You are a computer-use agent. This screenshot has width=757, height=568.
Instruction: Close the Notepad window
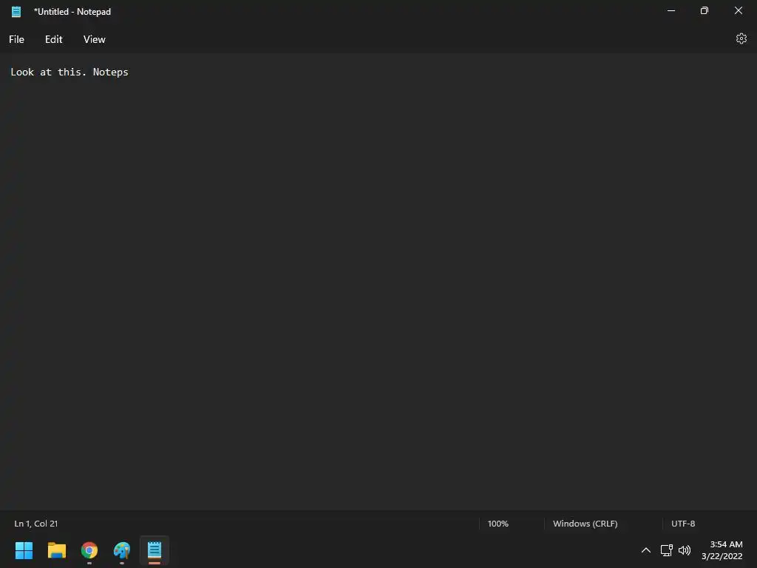pyautogui.click(x=739, y=10)
